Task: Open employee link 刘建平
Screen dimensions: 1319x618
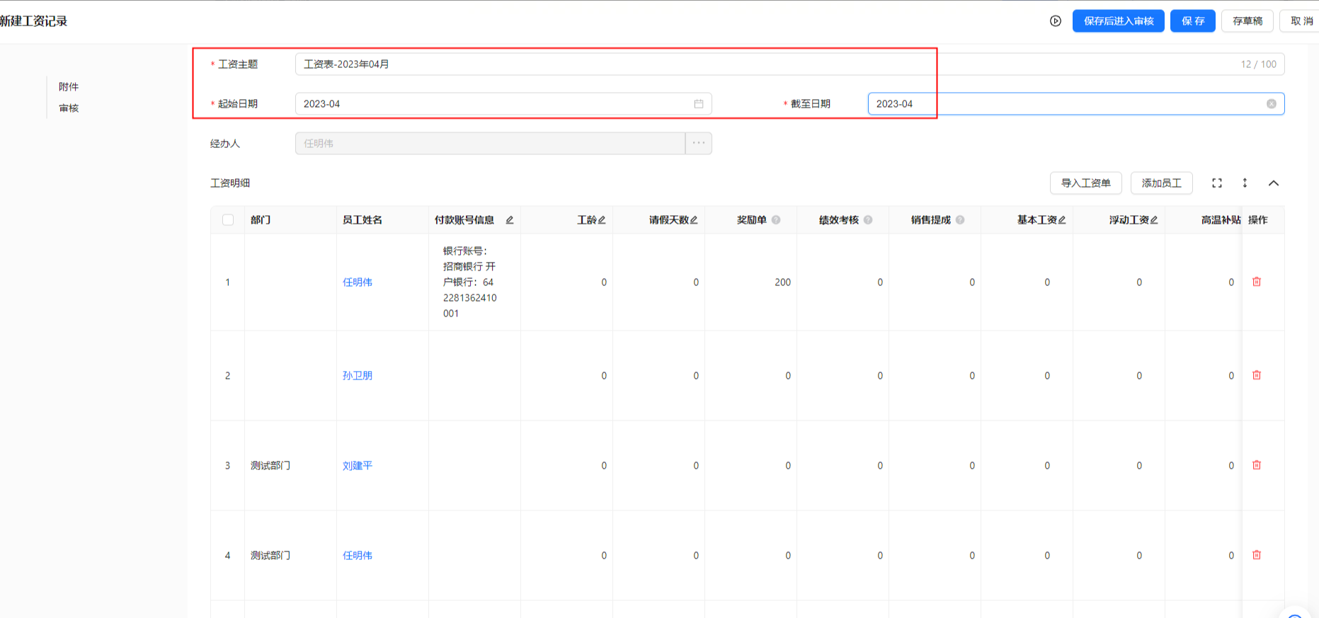Action: point(358,466)
